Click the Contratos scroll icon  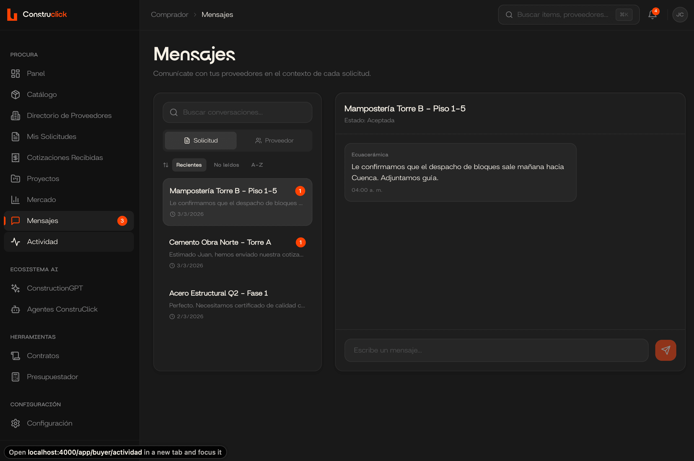click(x=15, y=356)
